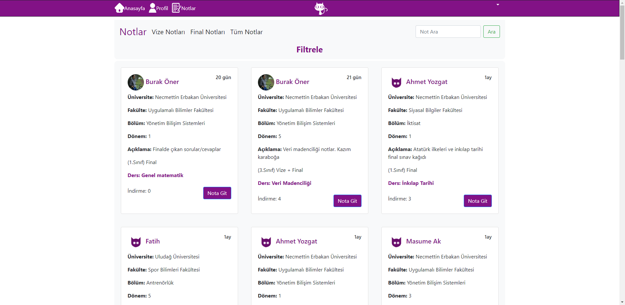The height and width of the screenshot is (305, 625).
Task: Click cat avatar on İnkılap Tarihi card
Action: tap(396, 82)
